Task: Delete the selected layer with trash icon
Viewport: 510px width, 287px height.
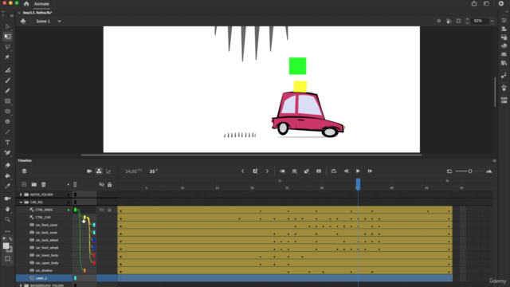Action: point(44,184)
